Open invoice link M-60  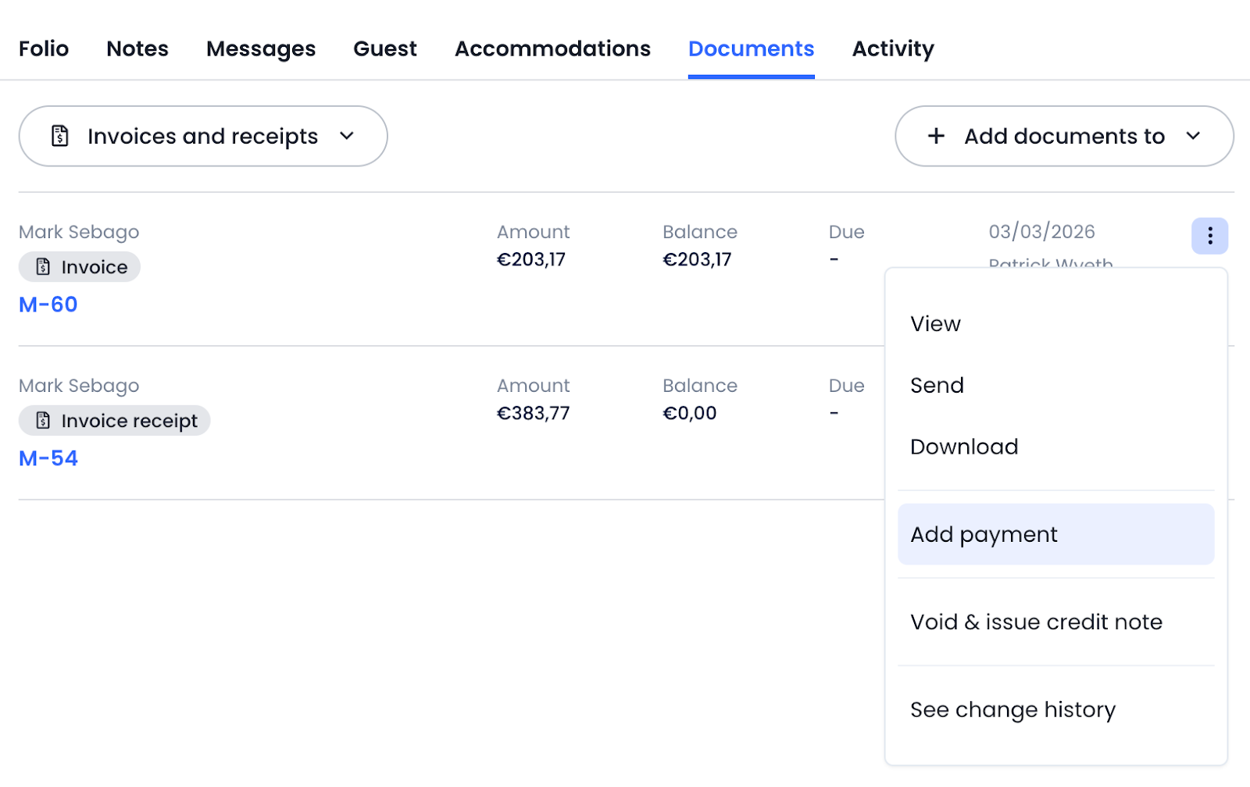48,304
